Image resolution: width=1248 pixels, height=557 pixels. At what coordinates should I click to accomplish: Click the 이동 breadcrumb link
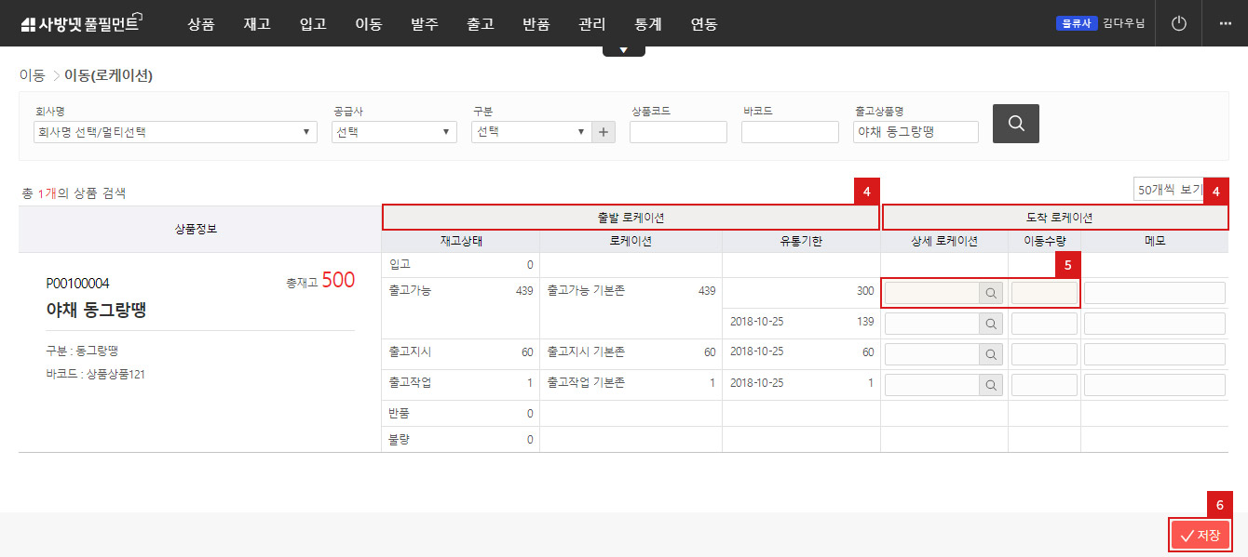pos(32,75)
